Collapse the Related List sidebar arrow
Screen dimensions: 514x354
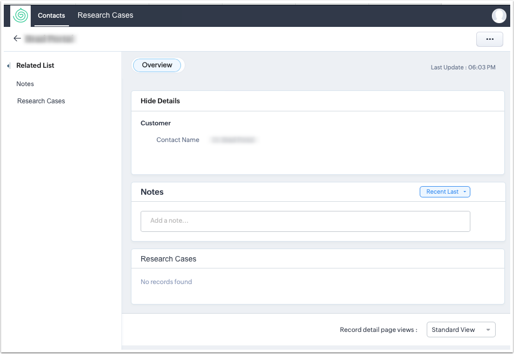pyautogui.click(x=9, y=66)
